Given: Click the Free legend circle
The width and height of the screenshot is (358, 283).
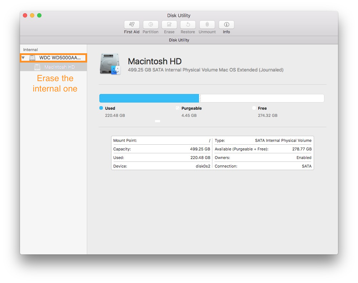Looking at the screenshot, I should click(x=254, y=108).
